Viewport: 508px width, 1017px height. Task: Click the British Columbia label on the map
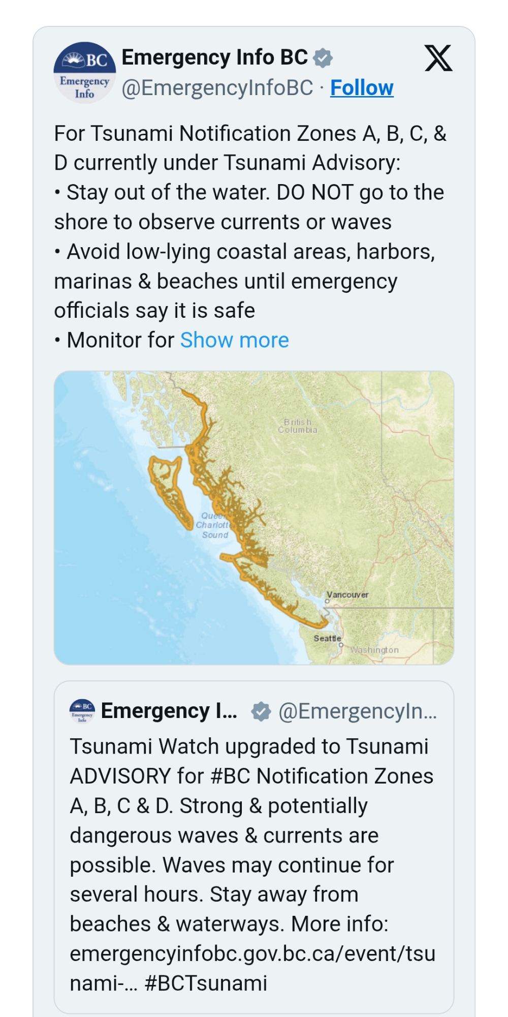point(298,426)
